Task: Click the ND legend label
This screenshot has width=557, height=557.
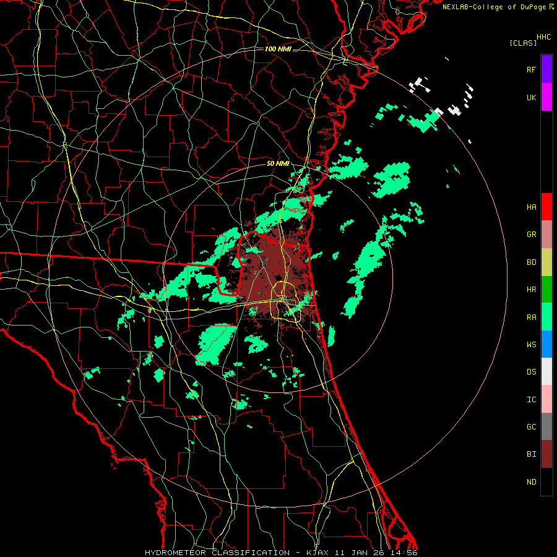Action: 531,482
